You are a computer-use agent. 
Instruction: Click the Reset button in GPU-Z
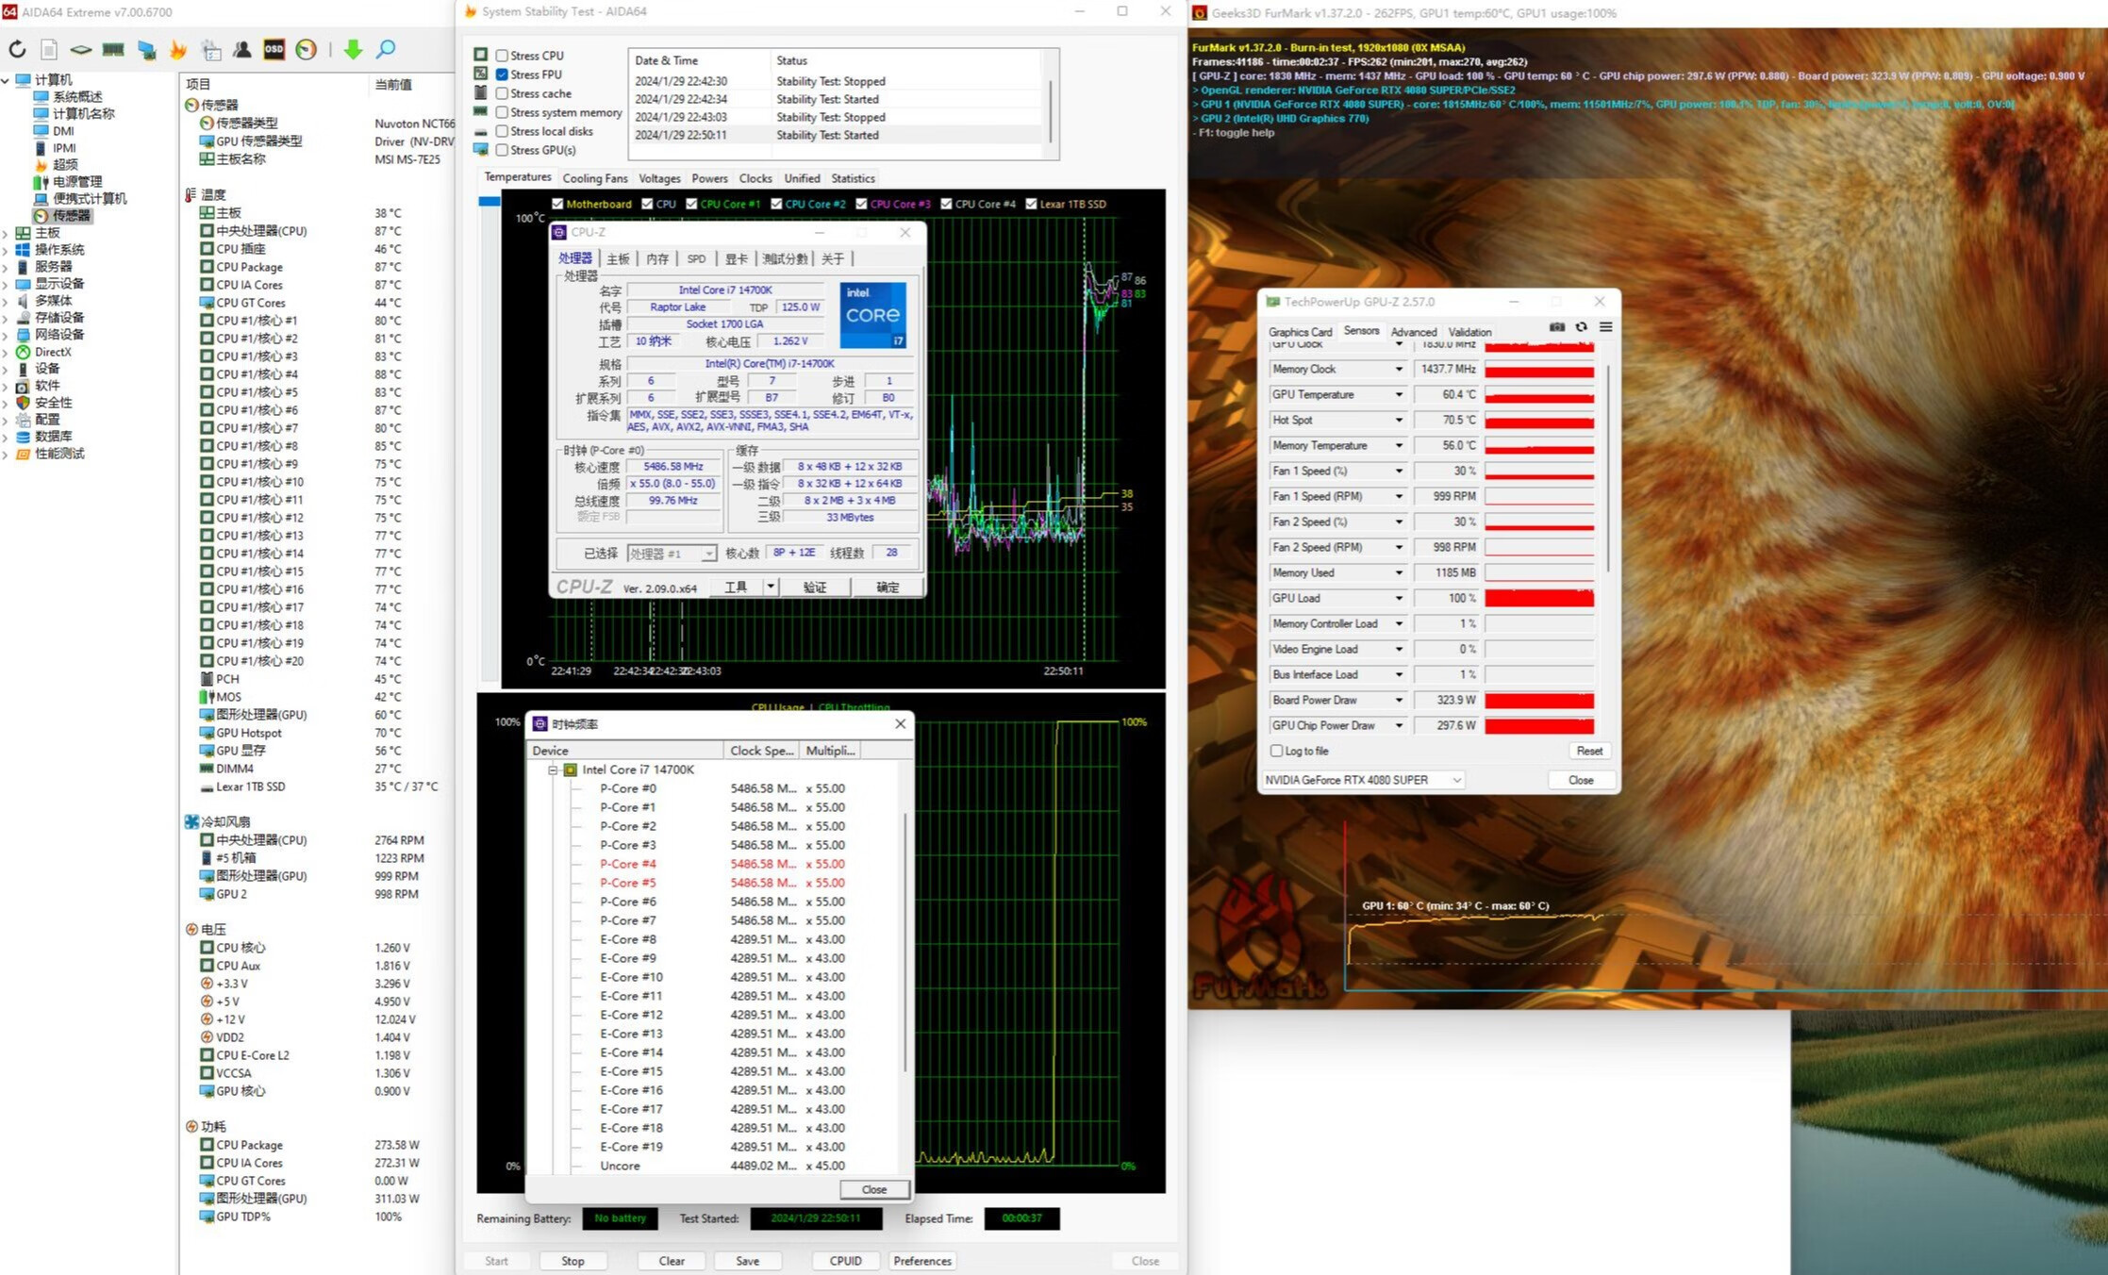pos(1588,751)
